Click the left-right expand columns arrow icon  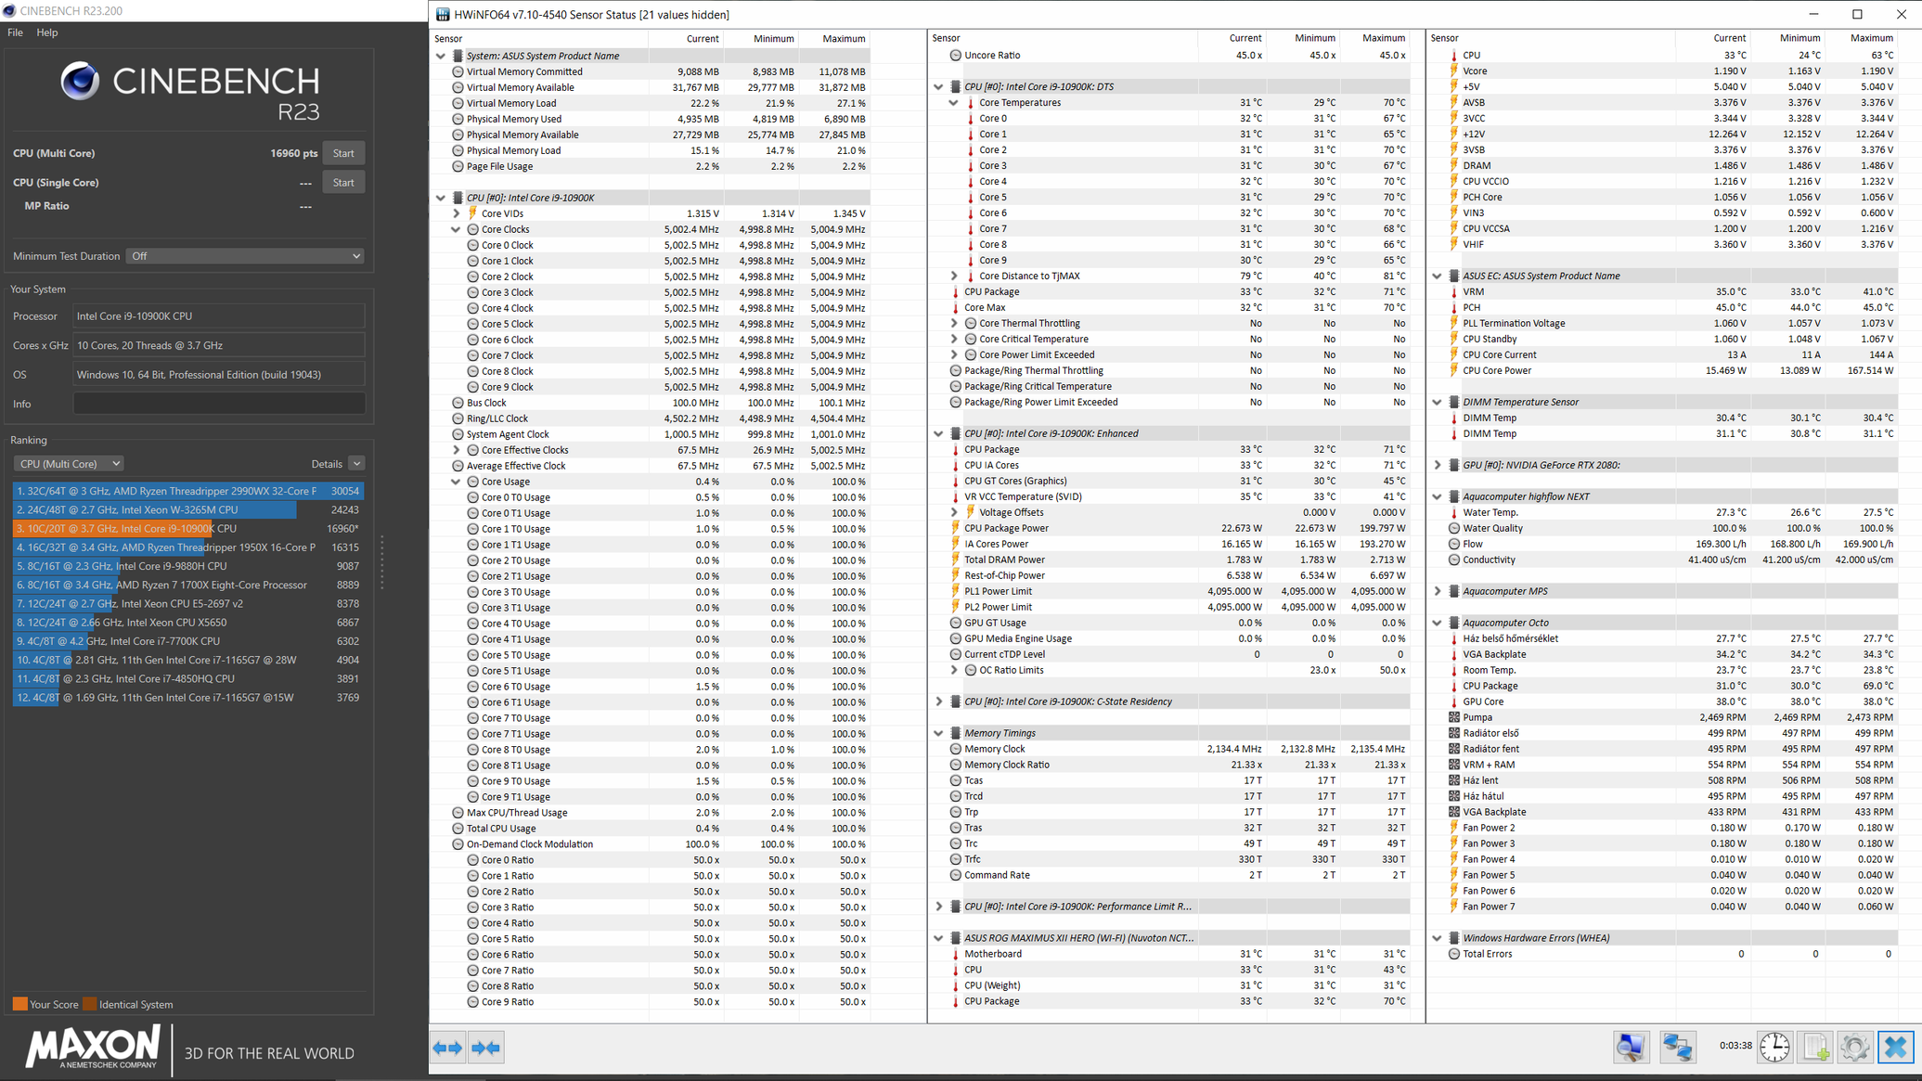coord(448,1048)
